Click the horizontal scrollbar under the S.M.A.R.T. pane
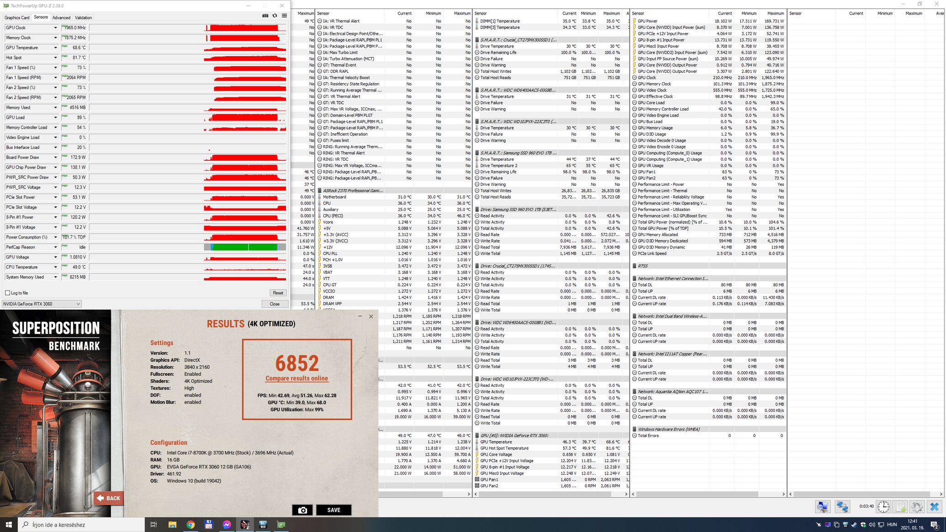 [550, 494]
